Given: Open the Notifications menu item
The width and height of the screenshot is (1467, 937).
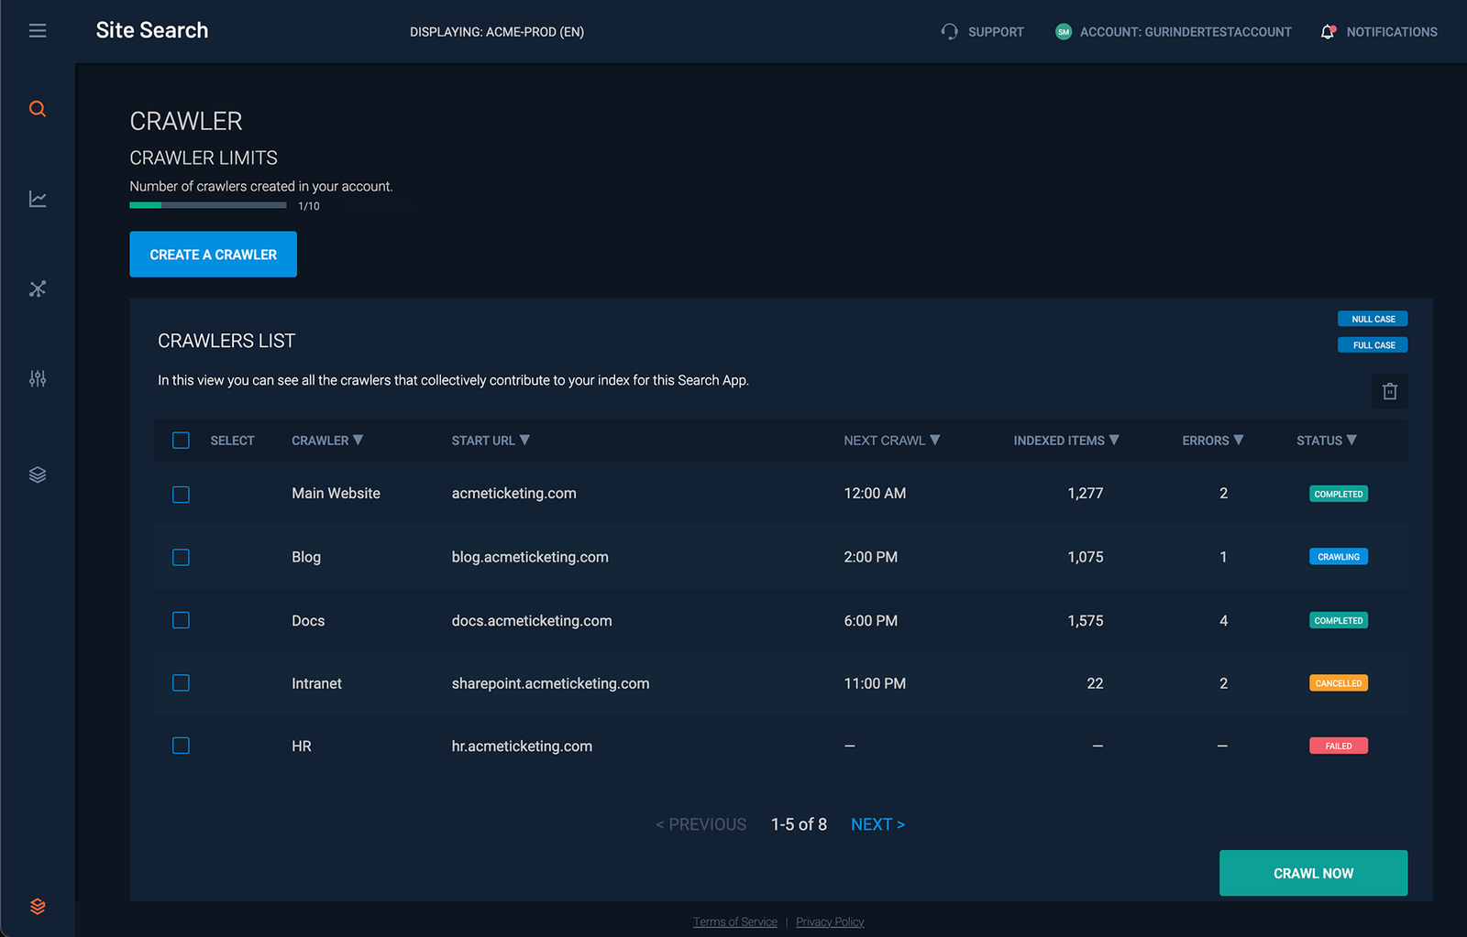Looking at the screenshot, I should click(x=1392, y=32).
